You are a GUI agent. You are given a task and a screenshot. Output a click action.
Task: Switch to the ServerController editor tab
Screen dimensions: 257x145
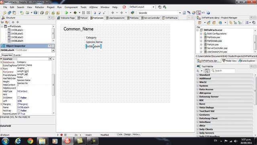150,18
